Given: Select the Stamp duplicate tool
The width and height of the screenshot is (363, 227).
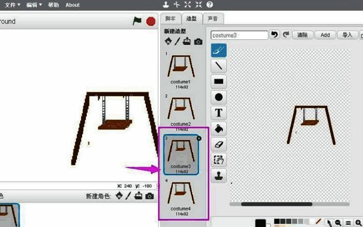Looking at the screenshot, I should 219,175.
